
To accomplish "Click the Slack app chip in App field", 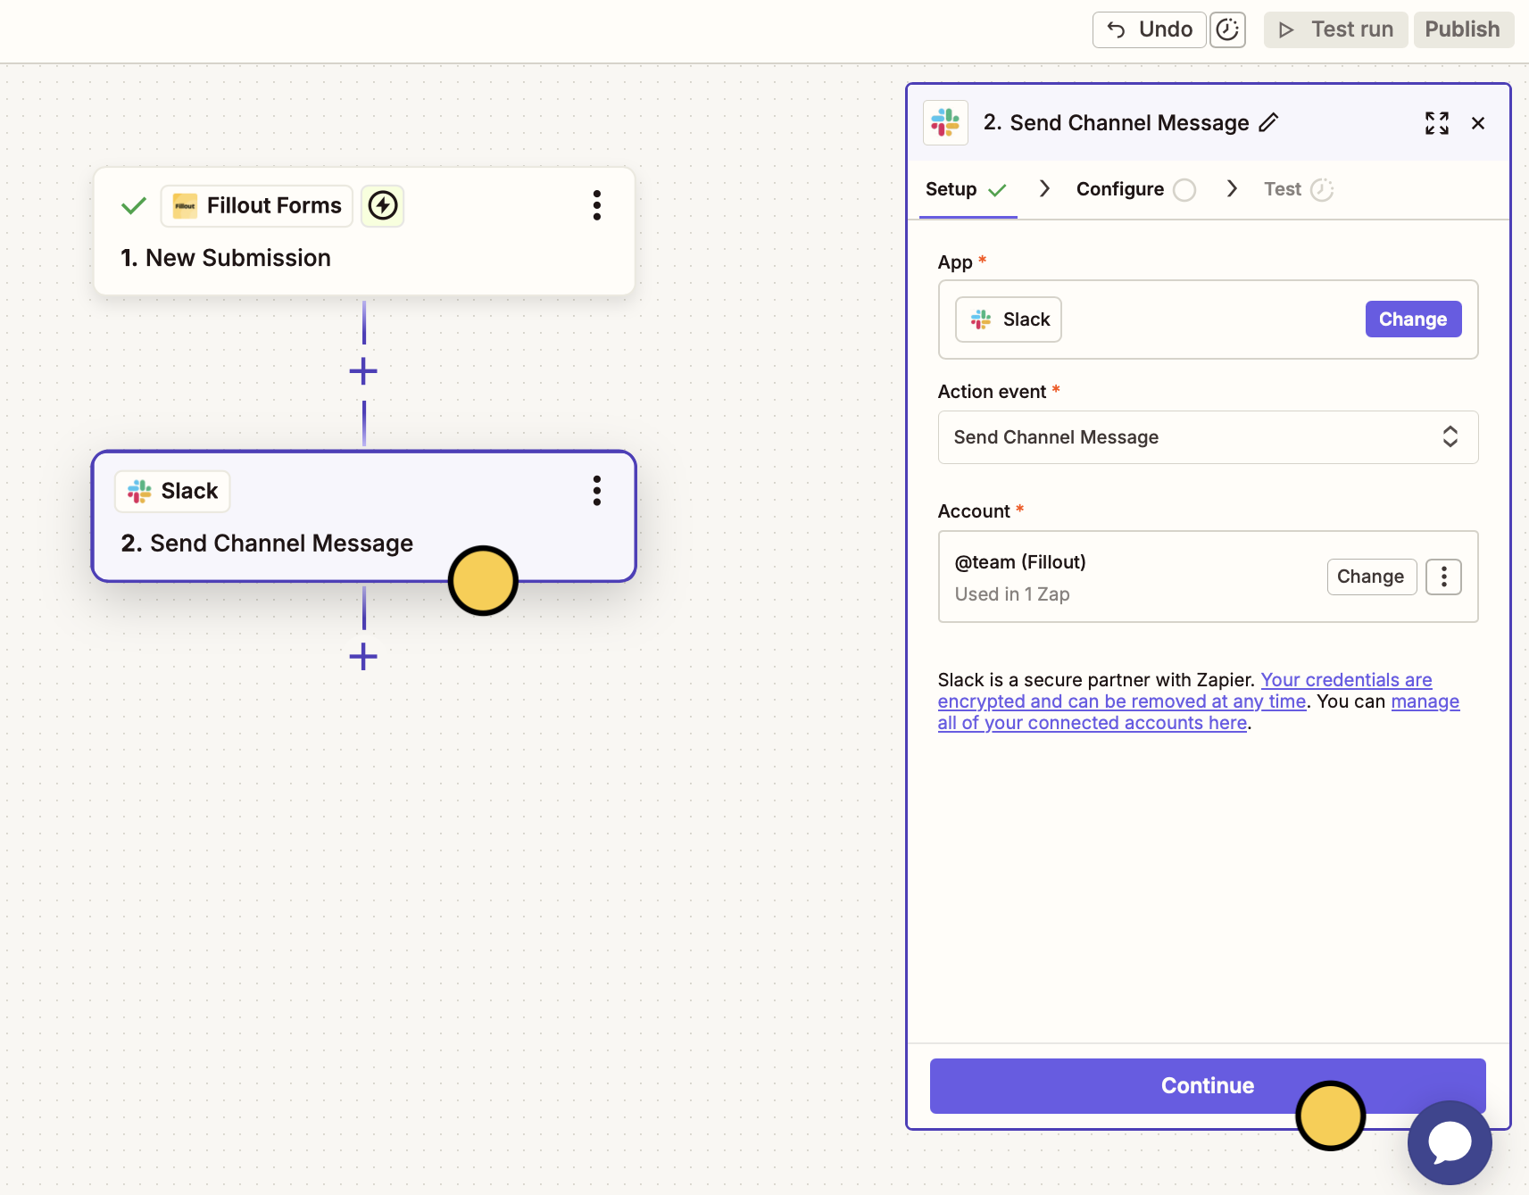I will (x=1009, y=319).
